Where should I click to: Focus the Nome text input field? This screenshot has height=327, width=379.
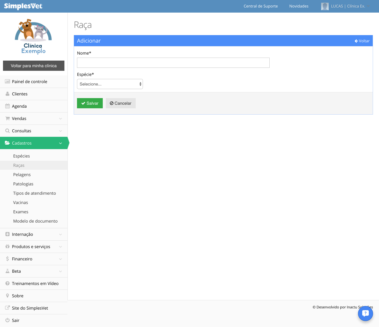[173, 63]
